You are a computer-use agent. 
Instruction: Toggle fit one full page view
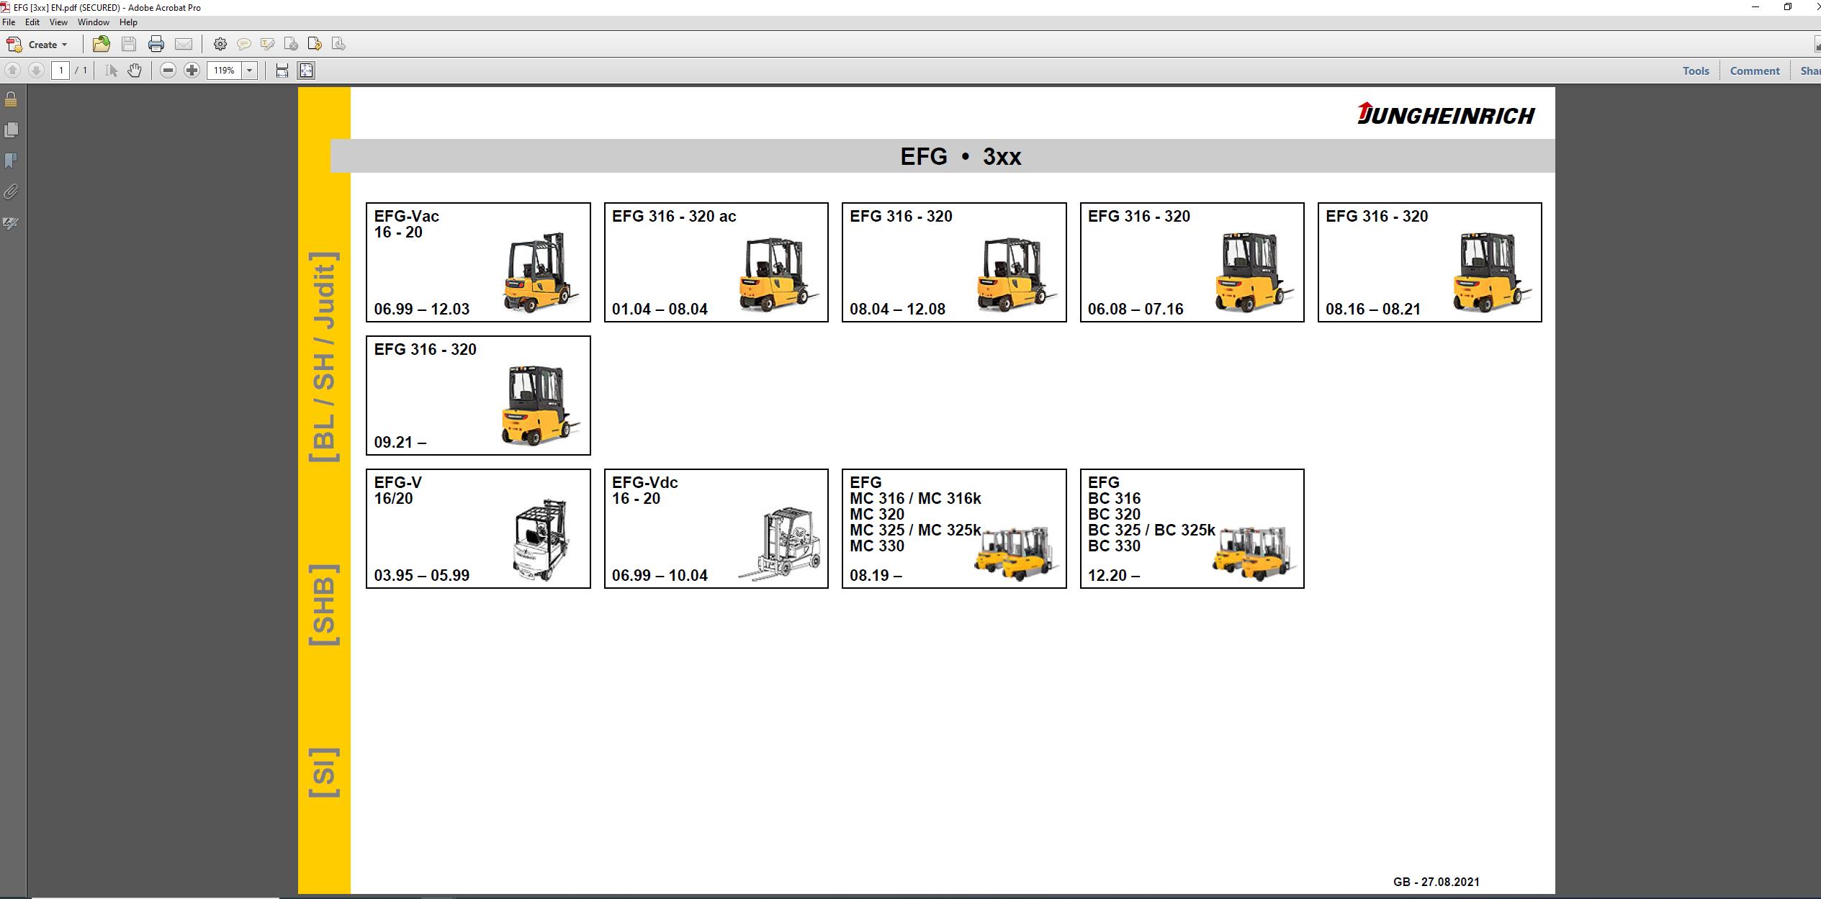[307, 71]
